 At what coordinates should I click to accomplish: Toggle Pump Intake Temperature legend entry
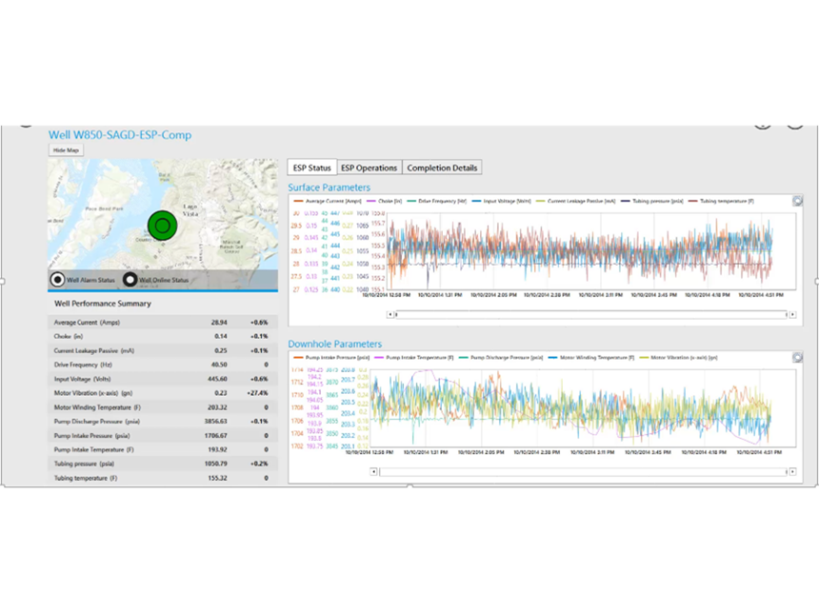(413, 358)
